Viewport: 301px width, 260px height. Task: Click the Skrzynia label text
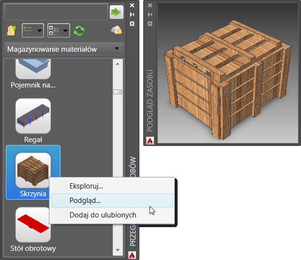coord(33,194)
